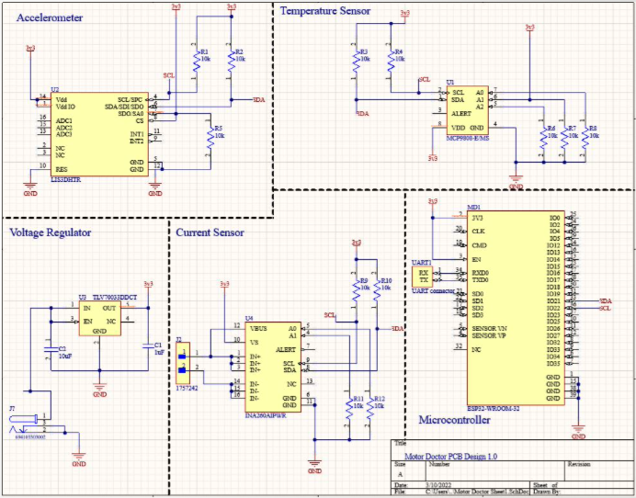636x498 pixels.
Task: Click the "UART connector" label
Action: click(433, 290)
